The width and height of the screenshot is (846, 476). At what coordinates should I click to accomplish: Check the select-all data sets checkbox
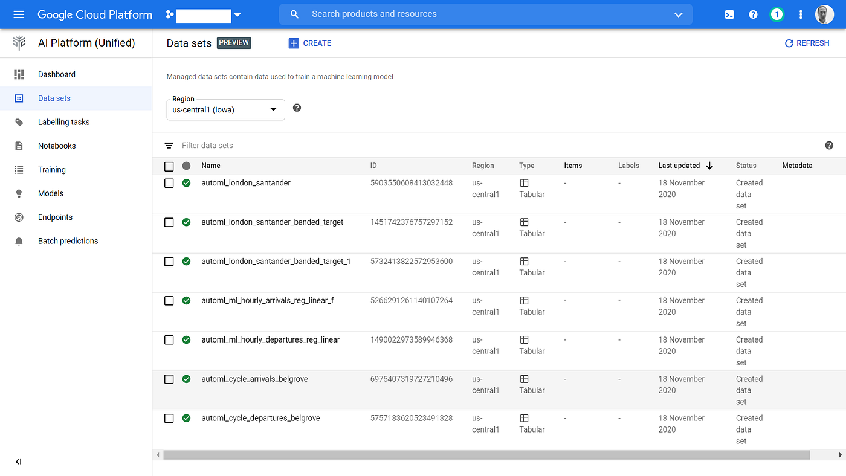click(169, 166)
